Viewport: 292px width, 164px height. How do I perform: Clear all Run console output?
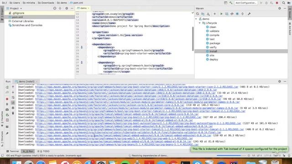pos(13,113)
